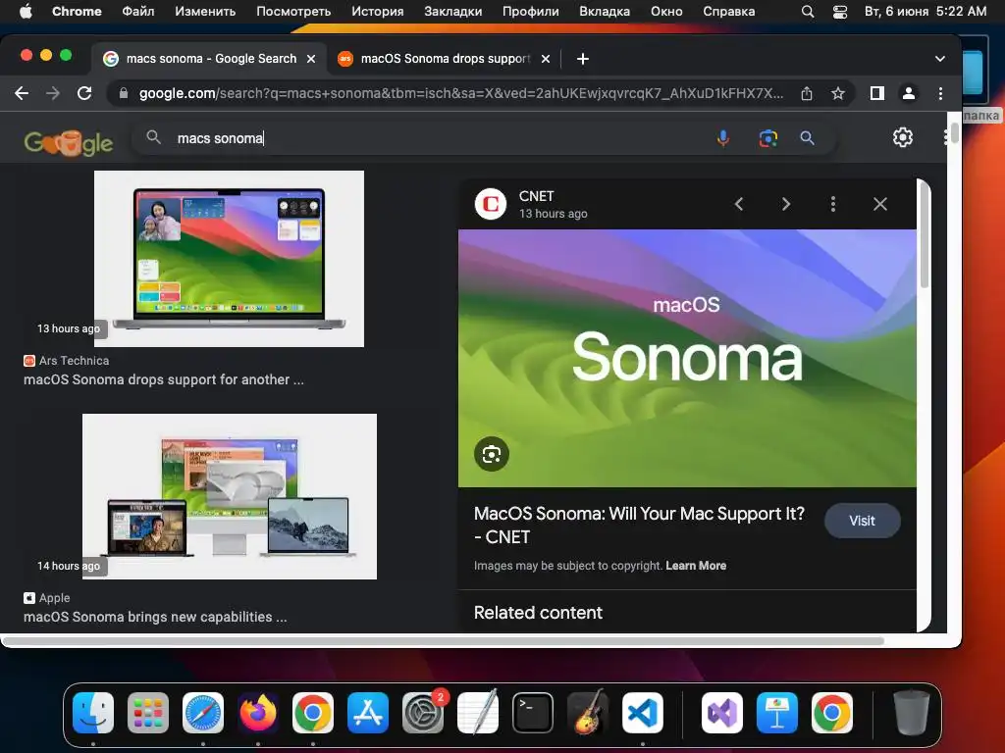Open the Trash in the Dock
Image resolution: width=1005 pixels, height=753 pixels.
point(912,713)
